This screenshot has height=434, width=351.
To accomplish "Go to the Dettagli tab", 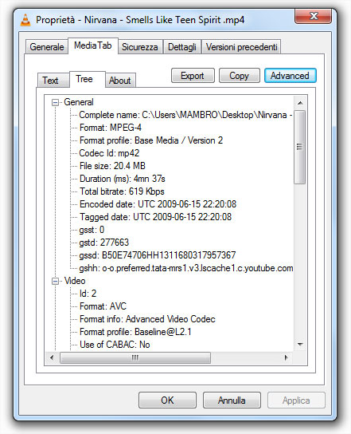I will pos(182,47).
